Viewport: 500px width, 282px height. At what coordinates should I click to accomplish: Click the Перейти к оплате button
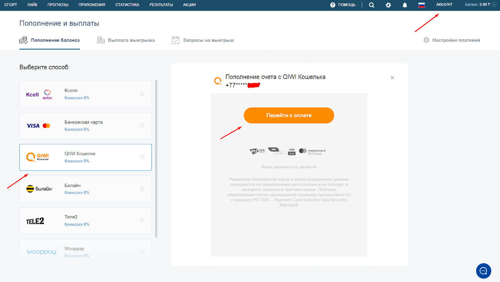(x=289, y=115)
